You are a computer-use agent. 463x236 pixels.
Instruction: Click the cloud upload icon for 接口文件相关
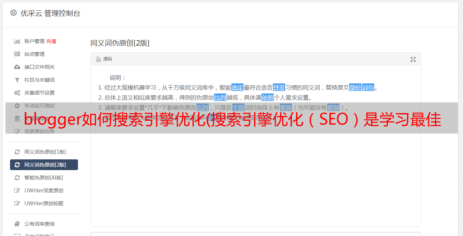point(17,67)
